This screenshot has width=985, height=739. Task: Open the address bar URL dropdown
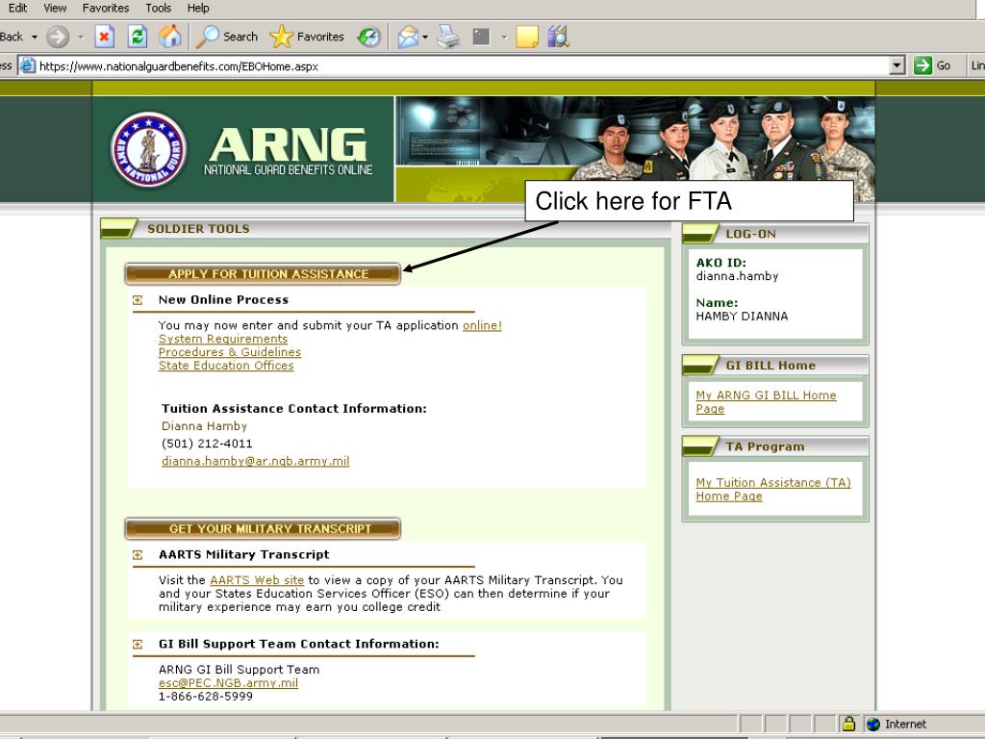(897, 65)
